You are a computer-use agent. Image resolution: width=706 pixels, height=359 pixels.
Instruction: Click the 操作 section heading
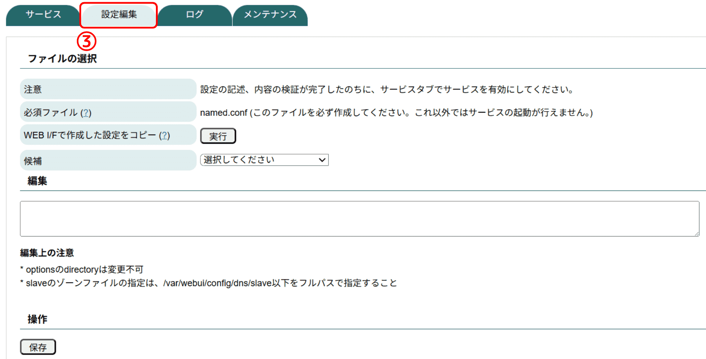click(x=38, y=319)
